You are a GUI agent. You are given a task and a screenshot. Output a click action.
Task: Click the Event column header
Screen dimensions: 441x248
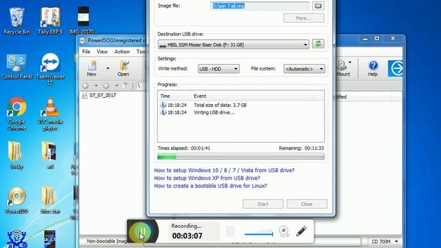[x=253, y=96]
